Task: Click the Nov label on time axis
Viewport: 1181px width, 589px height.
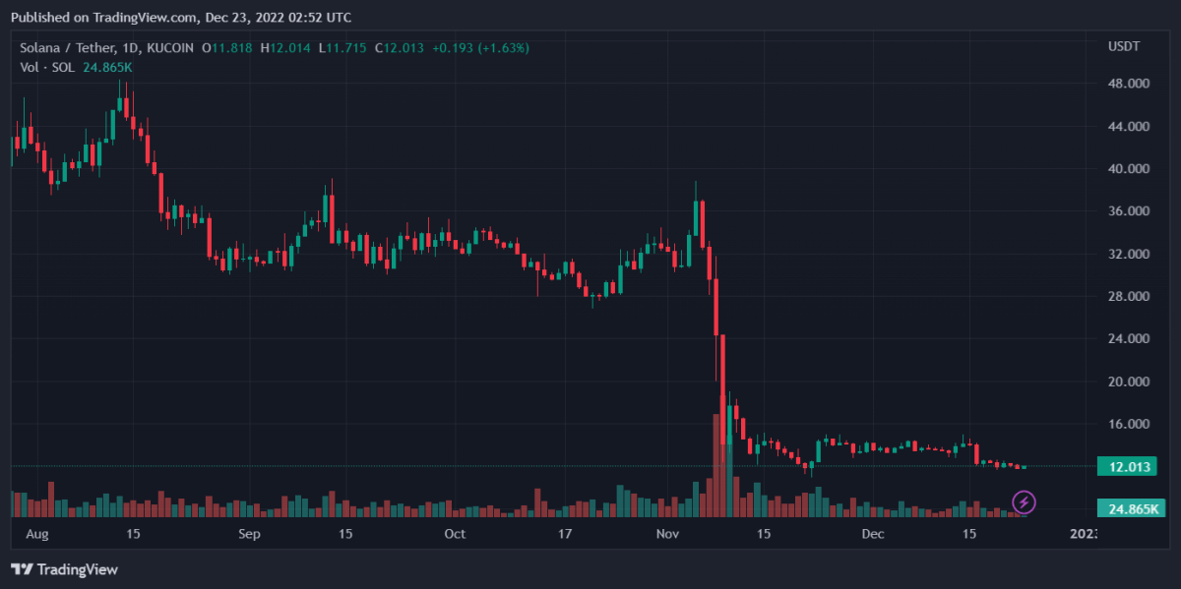Action: click(x=667, y=534)
